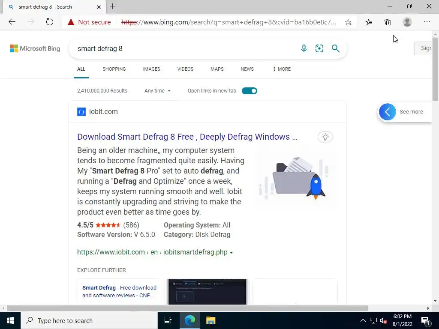
Task: Click Software Version: V 6.5.0 text
Action: (x=116, y=234)
